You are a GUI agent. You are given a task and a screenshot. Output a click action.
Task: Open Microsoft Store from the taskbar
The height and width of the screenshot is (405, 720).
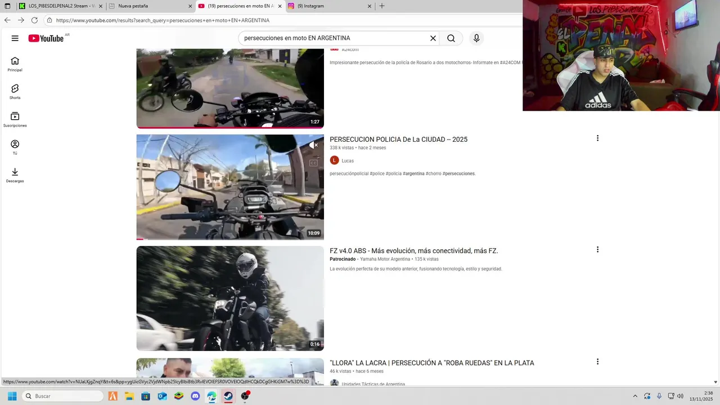tap(146, 396)
